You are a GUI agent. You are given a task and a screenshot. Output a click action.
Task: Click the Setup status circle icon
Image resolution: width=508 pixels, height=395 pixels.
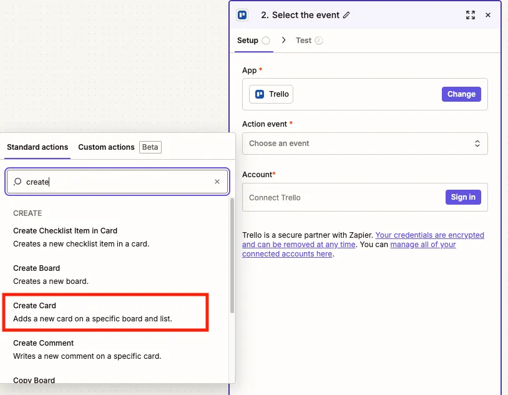point(266,41)
